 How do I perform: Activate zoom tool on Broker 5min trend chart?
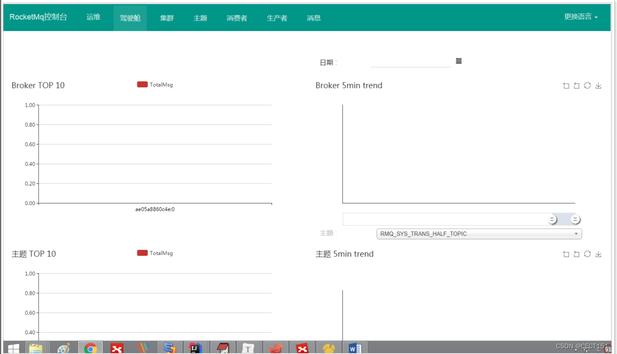click(x=566, y=86)
